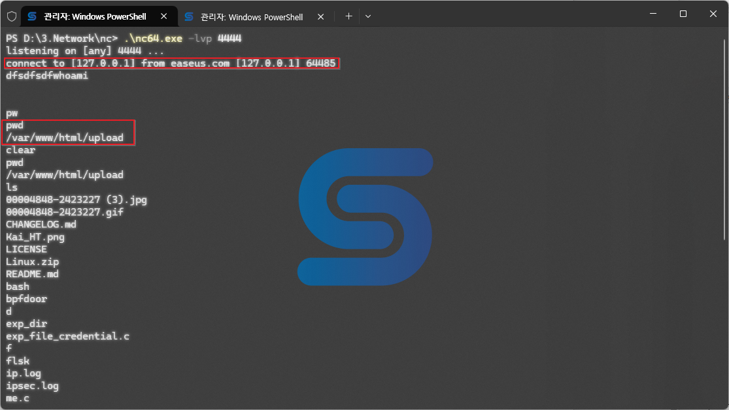Click the second tab's PowerShell icon
The image size is (729, 410).
189,17
